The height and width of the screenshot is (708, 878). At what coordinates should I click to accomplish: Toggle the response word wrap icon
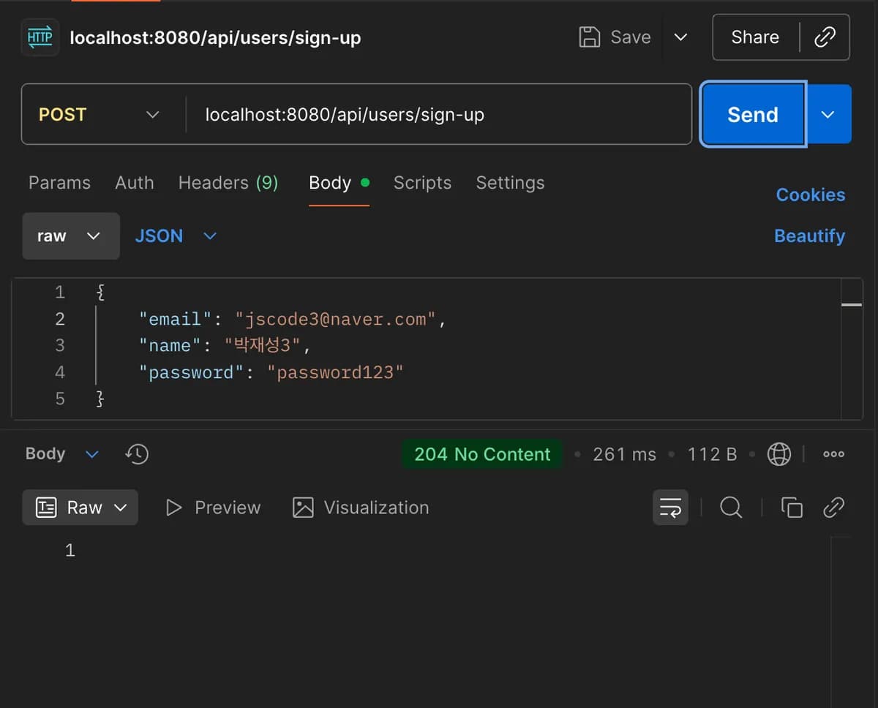[670, 508]
